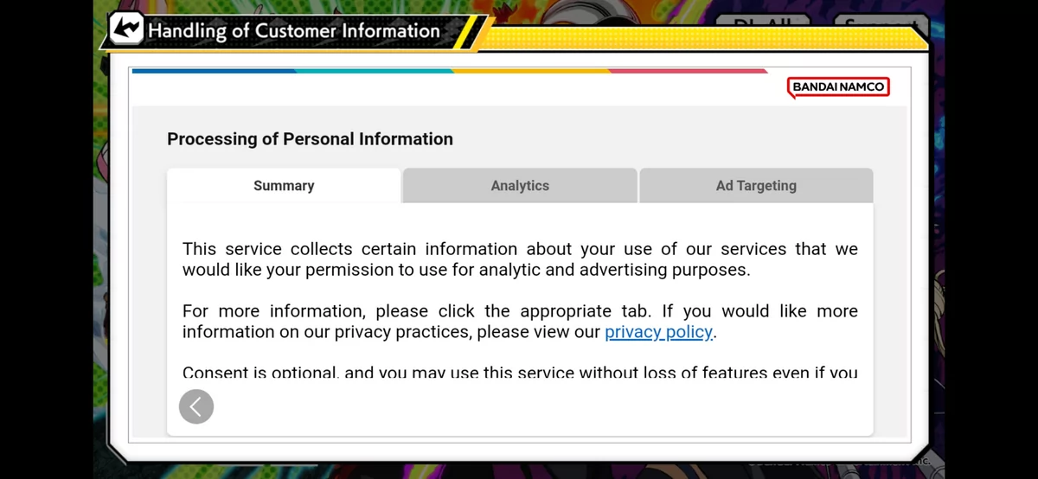Image resolution: width=1038 pixels, height=479 pixels.
Task: Open the privacy policy link
Action: [659, 332]
